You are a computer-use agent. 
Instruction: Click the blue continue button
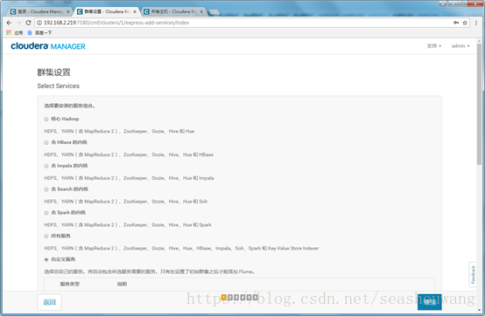click(x=429, y=302)
